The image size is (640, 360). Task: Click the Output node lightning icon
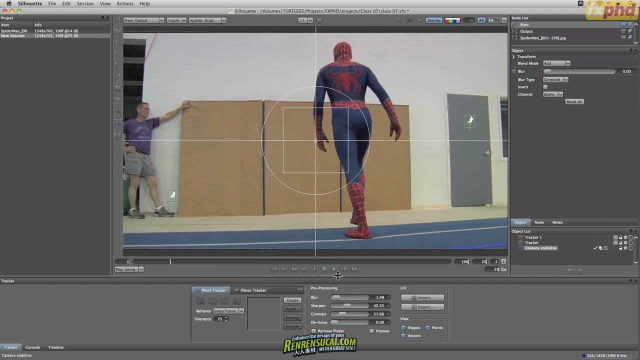pyautogui.click(x=630, y=31)
